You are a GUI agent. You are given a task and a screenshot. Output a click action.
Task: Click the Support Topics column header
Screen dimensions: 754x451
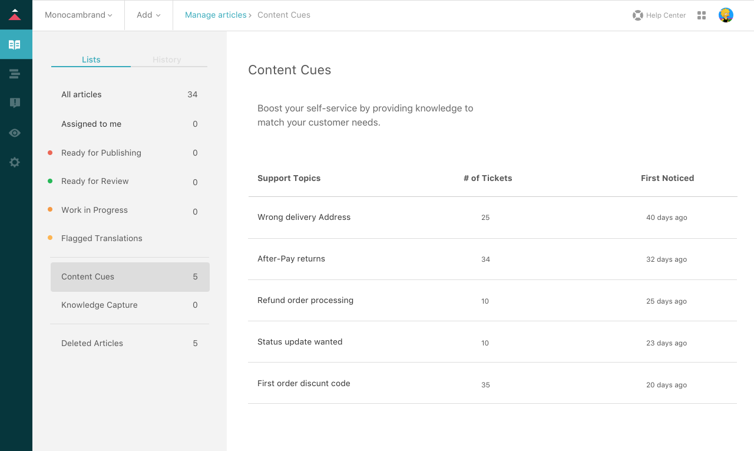(x=289, y=178)
